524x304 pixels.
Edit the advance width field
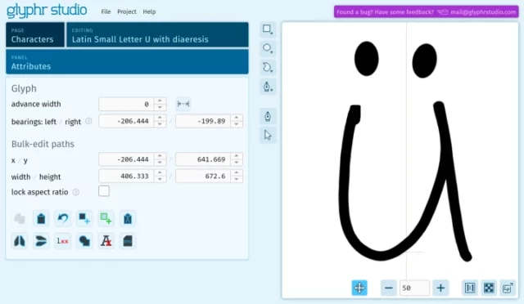[x=126, y=104]
